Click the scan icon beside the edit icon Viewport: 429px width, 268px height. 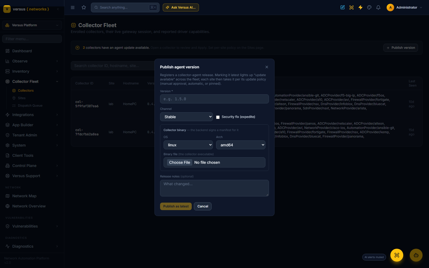tap(352, 8)
